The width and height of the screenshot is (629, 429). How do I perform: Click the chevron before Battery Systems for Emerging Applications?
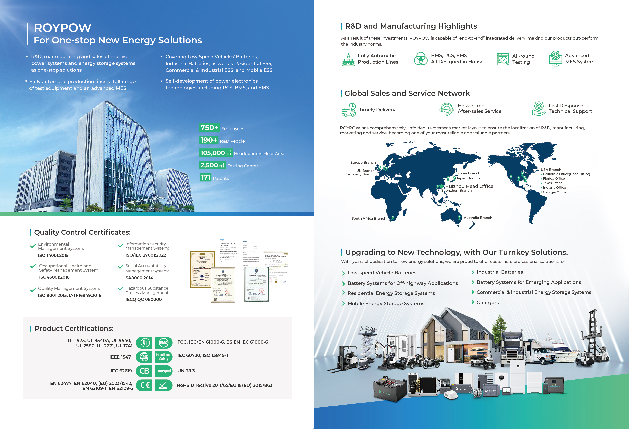[x=473, y=282]
